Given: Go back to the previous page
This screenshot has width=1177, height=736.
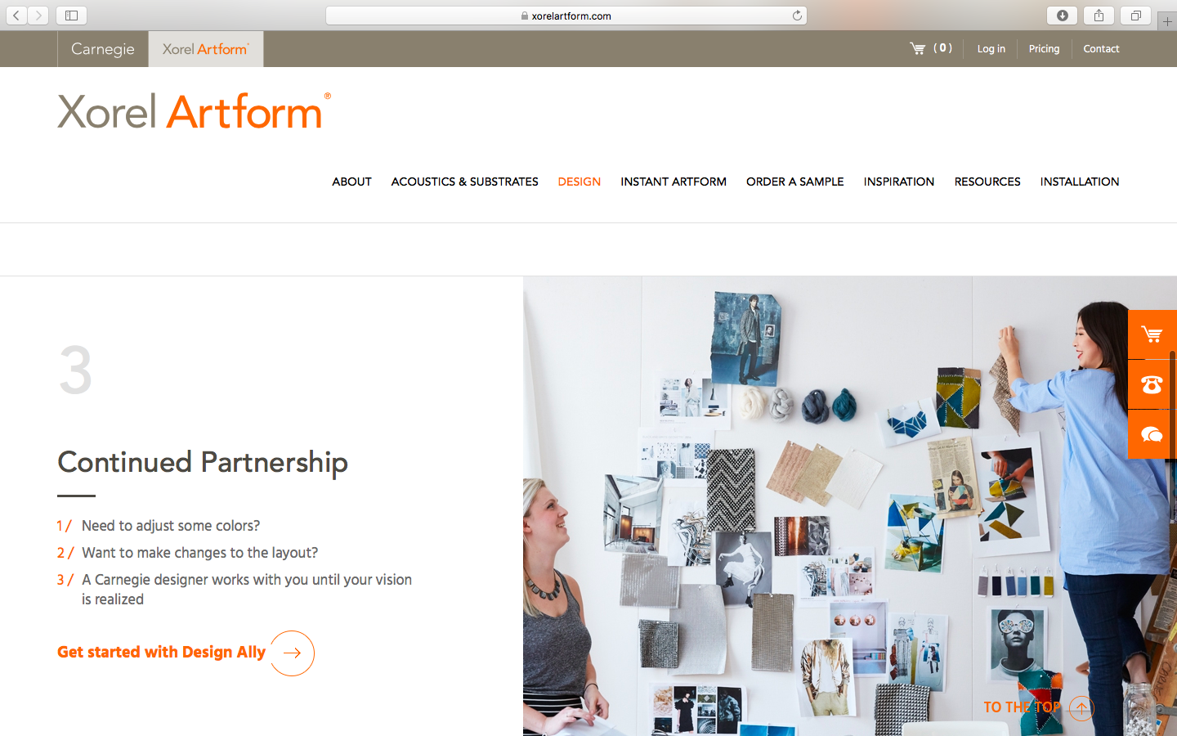Looking at the screenshot, I should pyautogui.click(x=16, y=16).
